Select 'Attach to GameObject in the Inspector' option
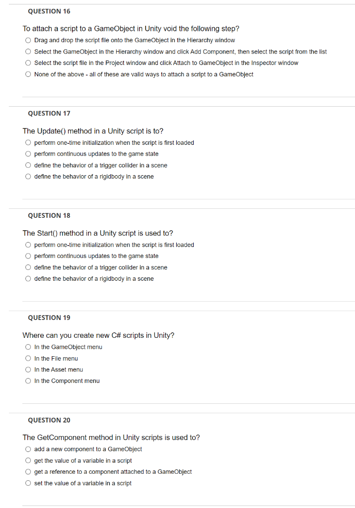 click(x=28, y=63)
